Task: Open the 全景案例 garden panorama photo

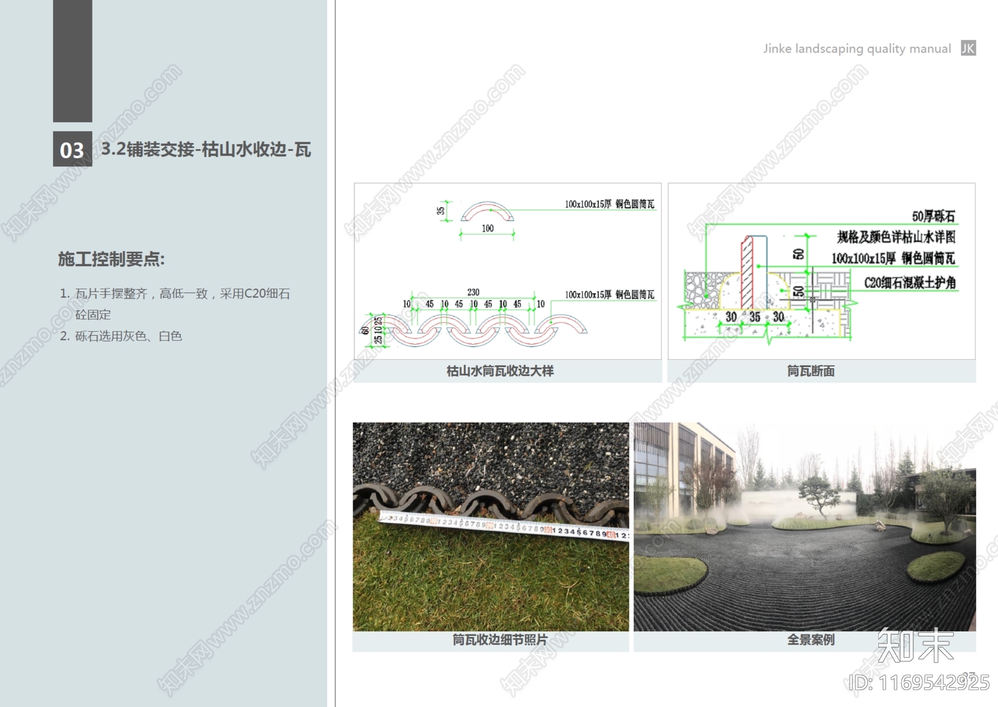Action: [x=805, y=527]
